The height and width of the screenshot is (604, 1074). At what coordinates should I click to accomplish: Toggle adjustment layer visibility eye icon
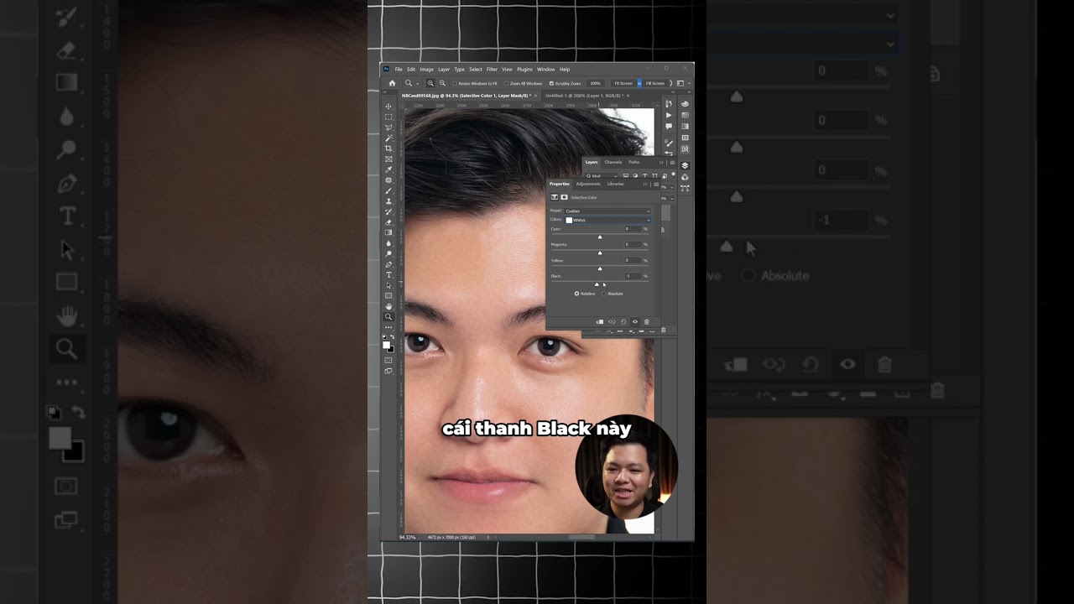click(634, 321)
